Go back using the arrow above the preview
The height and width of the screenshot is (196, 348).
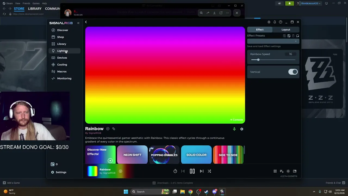coord(86,22)
